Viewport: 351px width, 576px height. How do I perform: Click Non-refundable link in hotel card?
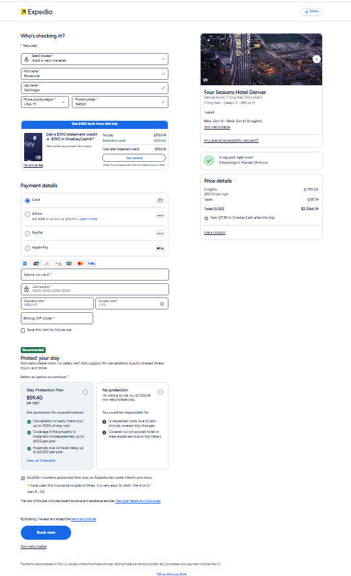pos(217,127)
